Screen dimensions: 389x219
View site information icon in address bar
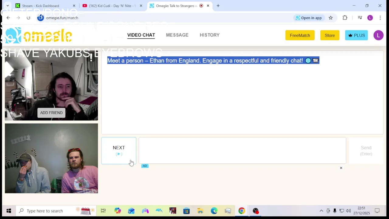[40, 18]
